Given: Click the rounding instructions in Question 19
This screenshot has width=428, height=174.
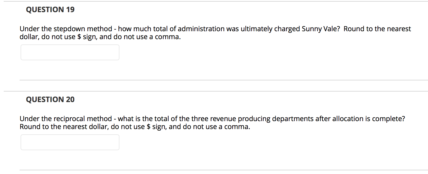Looking at the screenshot, I should coord(100,37).
